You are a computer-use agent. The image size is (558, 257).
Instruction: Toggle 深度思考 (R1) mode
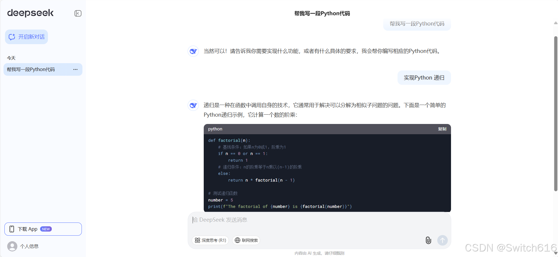coord(210,240)
